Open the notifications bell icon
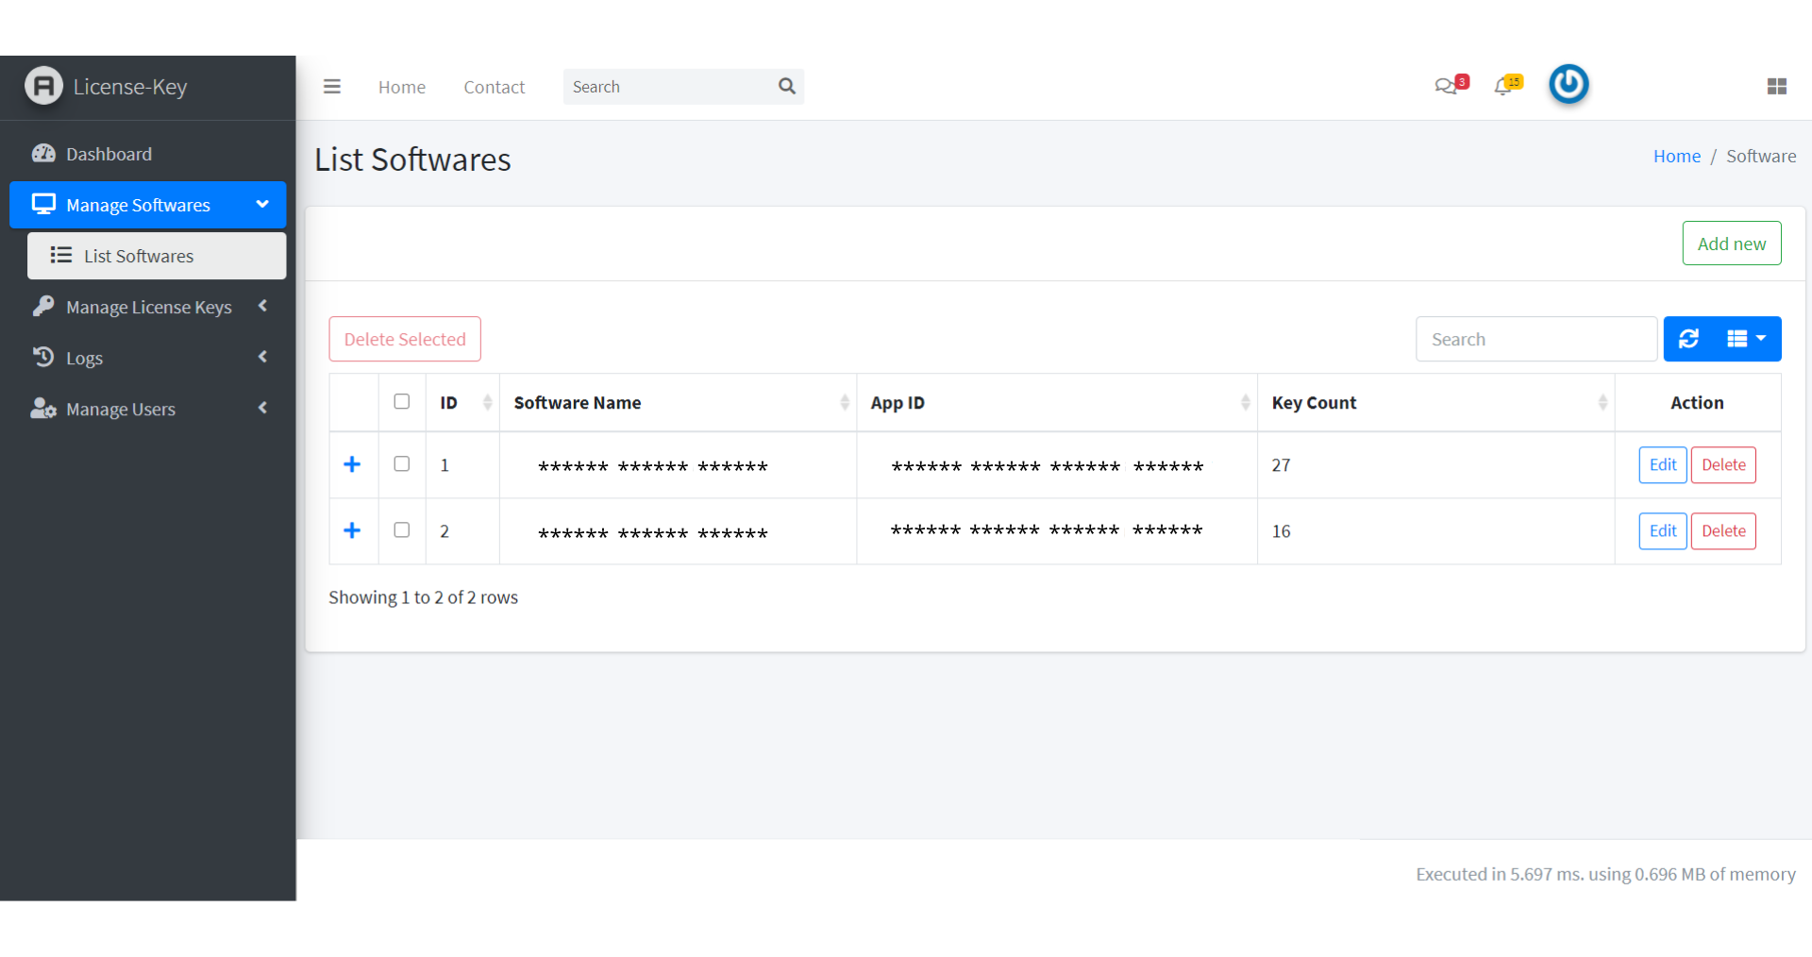The height and width of the screenshot is (957, 1812). (1504, 87)
